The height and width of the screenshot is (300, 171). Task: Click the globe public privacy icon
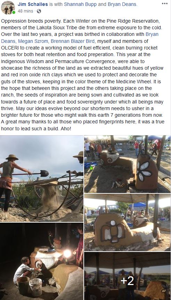pos(39,11)
